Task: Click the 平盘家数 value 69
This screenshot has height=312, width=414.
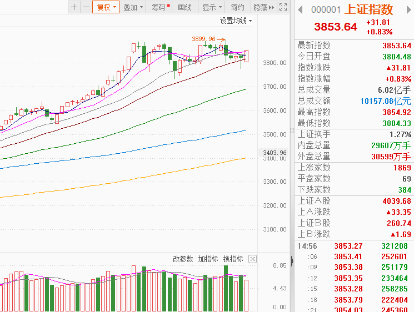Action: [x=407, y=179]
